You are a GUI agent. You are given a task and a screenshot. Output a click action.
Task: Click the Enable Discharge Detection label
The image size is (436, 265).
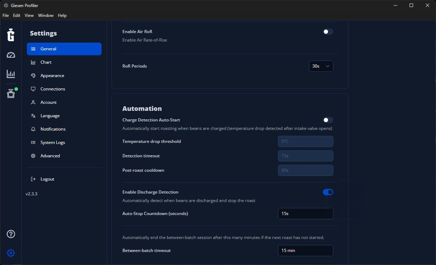point(150,192)
